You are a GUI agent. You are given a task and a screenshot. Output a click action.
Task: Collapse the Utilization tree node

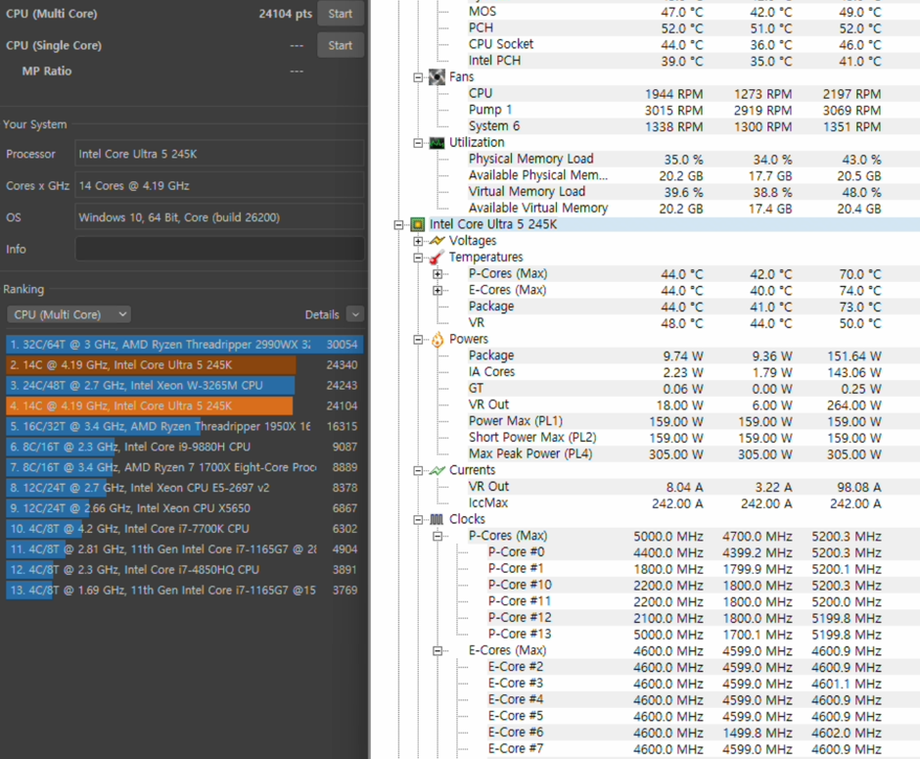click(x=418, y=143)
